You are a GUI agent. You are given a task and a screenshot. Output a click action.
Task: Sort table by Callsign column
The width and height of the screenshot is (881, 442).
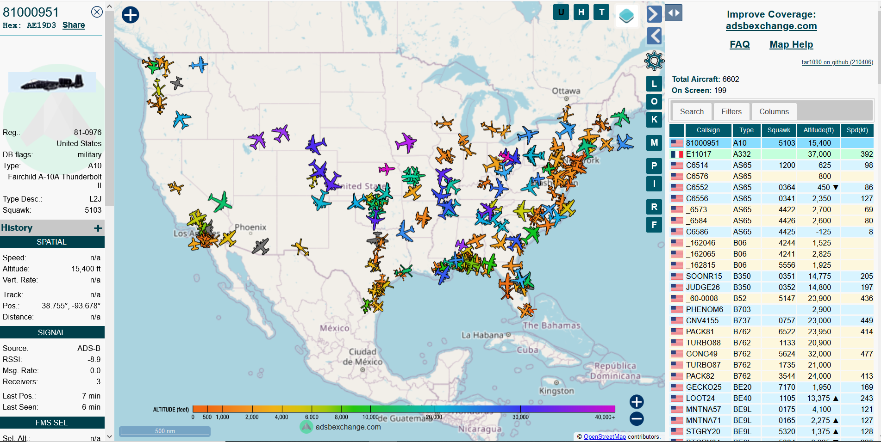708,130
